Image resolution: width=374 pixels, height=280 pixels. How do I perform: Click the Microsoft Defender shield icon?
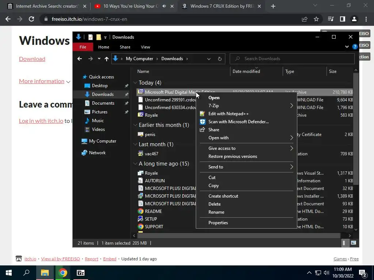tap(202, 122)
